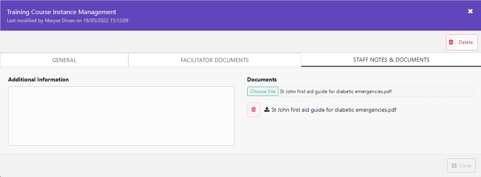Open St John first aid guide PDF link
This screenshot has width=481, height=177.
coord(334,110)
